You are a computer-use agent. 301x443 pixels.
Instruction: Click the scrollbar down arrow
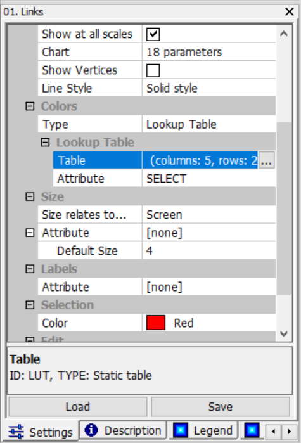pyautogui.click(x=284, y=333)
